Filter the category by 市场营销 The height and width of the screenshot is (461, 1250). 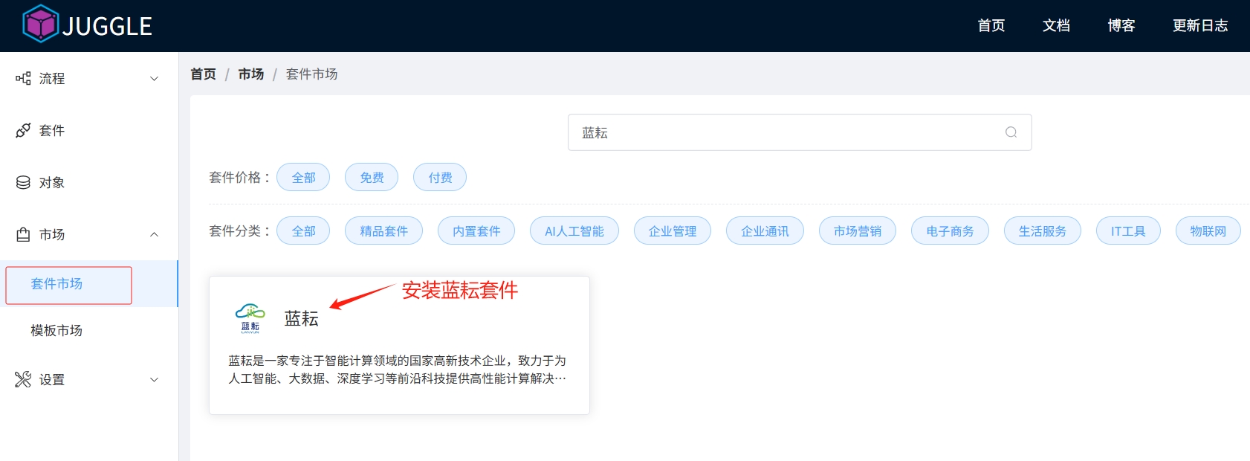[858, 230]
